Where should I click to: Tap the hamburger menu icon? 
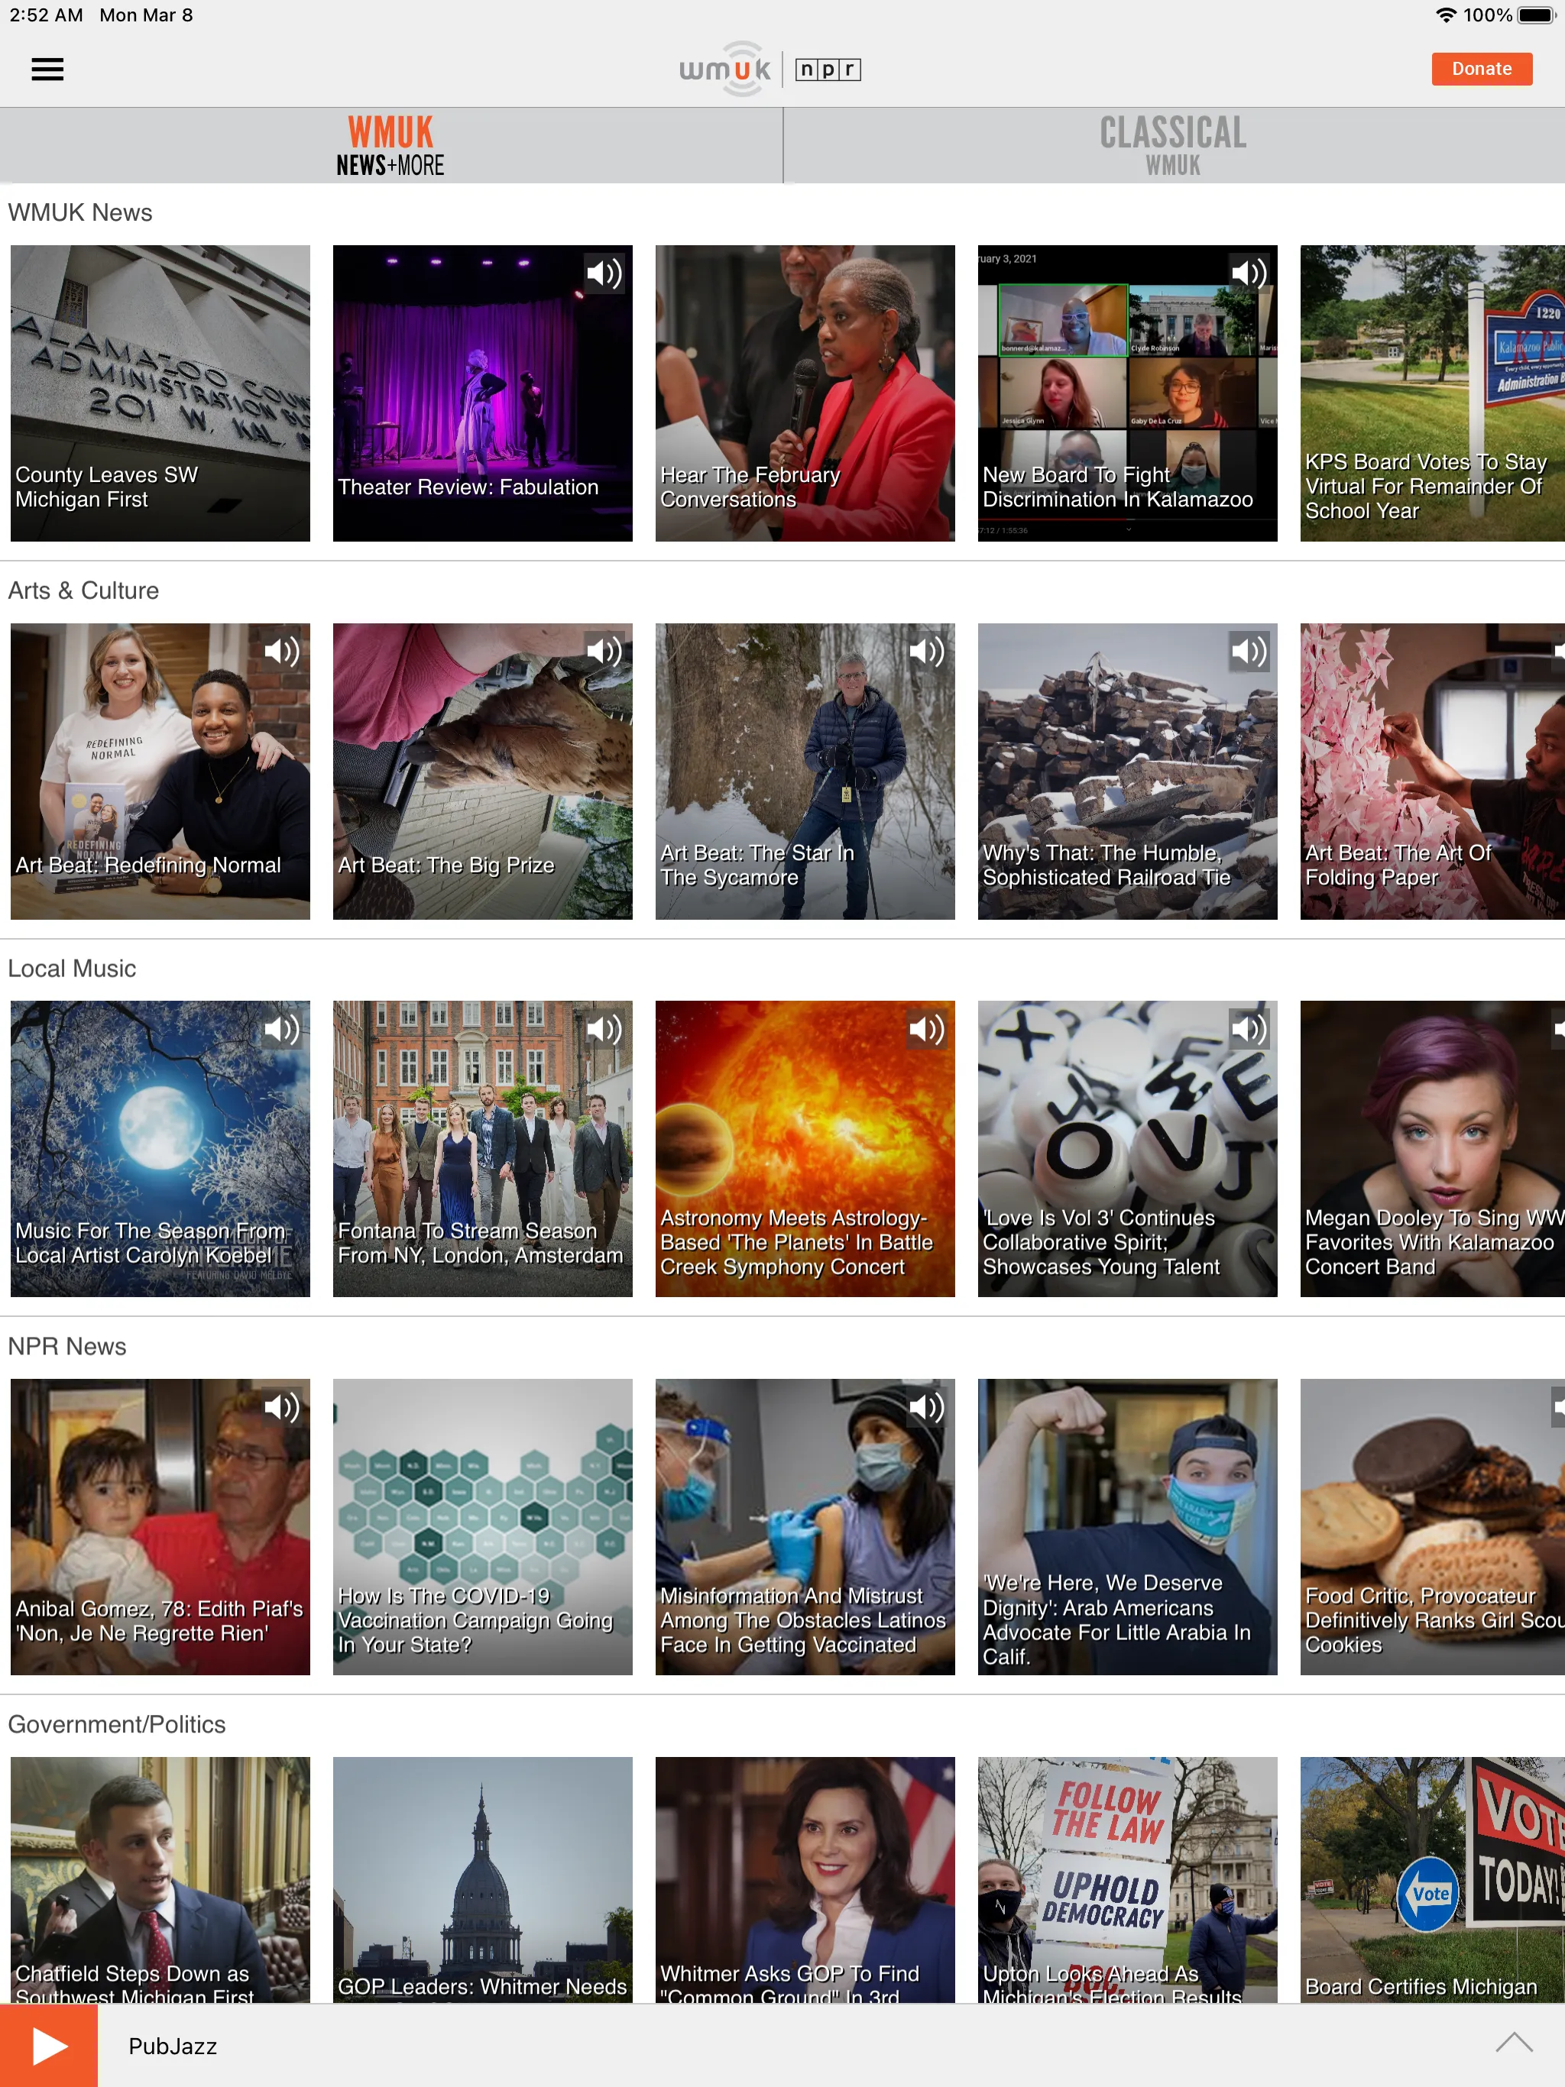click(x=47, y=67)
